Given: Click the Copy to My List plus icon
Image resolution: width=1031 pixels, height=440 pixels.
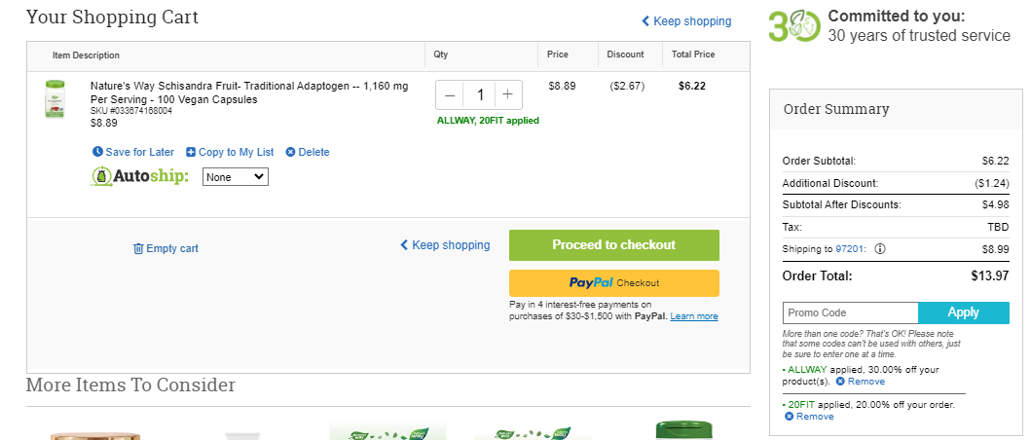Looking at the screenshot, I should 191,152.
